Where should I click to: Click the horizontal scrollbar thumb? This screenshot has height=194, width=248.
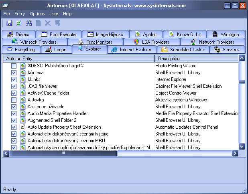63,153
